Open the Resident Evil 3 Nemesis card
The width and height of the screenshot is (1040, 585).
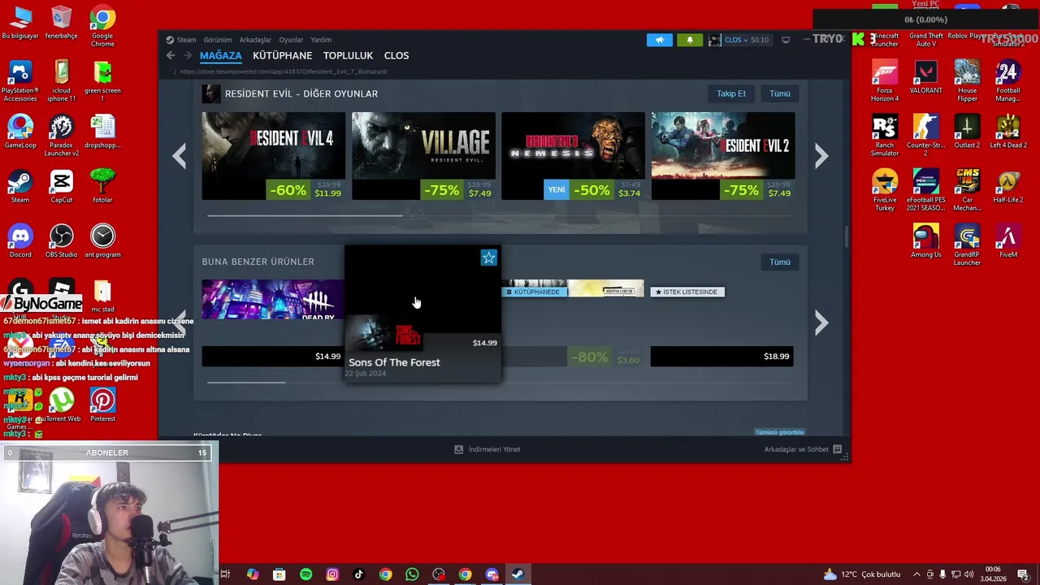[573, 156]
